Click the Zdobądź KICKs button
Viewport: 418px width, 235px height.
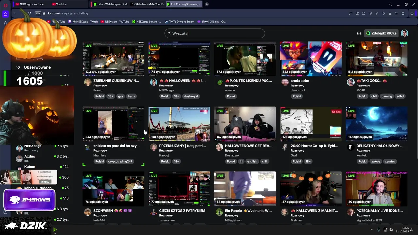pos(381,33)
